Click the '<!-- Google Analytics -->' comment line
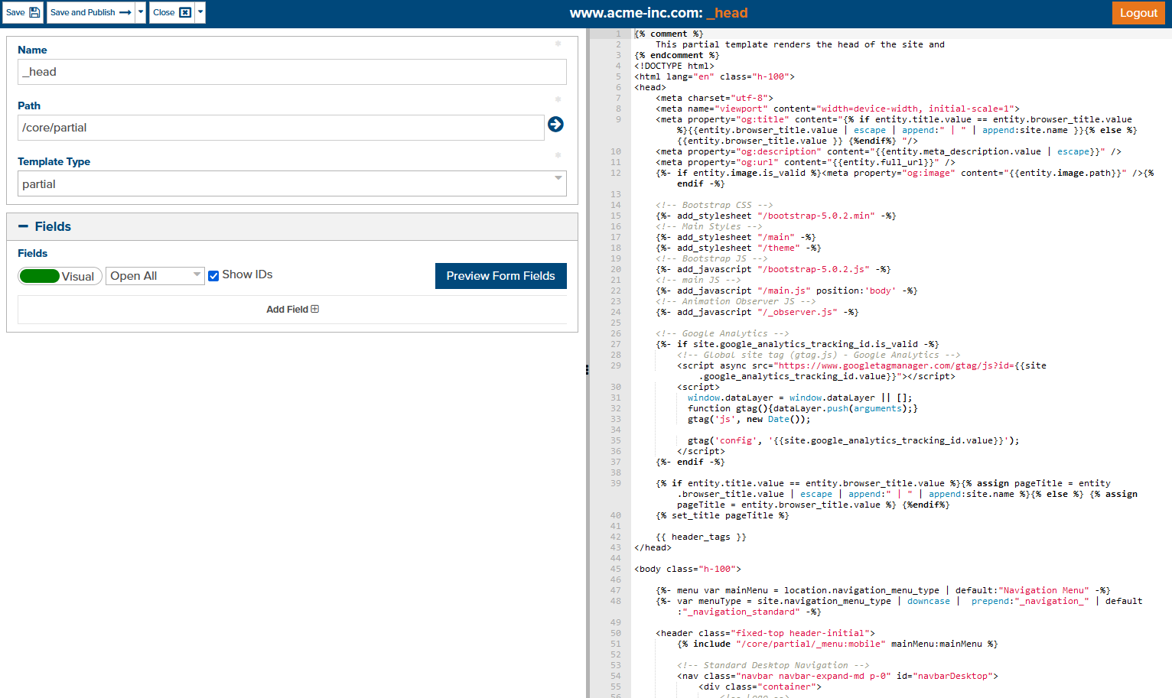The width and height of the screenshot is (1172, 698). click(x=722, y=333)
